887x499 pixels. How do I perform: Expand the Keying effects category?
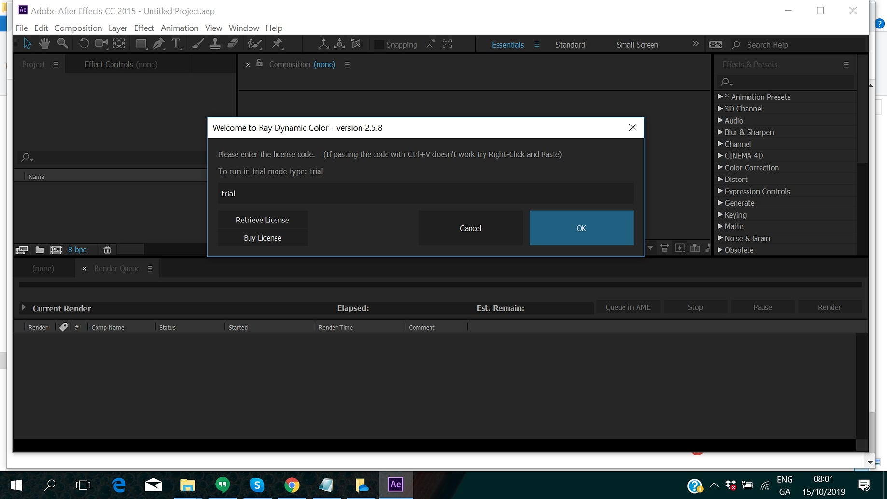pos(720,214)
